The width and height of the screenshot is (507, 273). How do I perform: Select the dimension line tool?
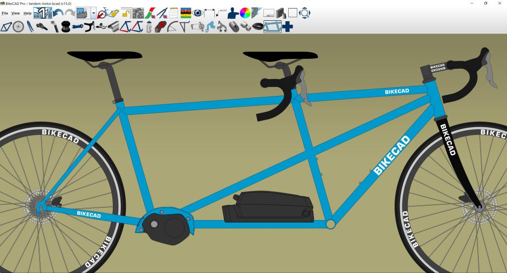tap(209, 13)
